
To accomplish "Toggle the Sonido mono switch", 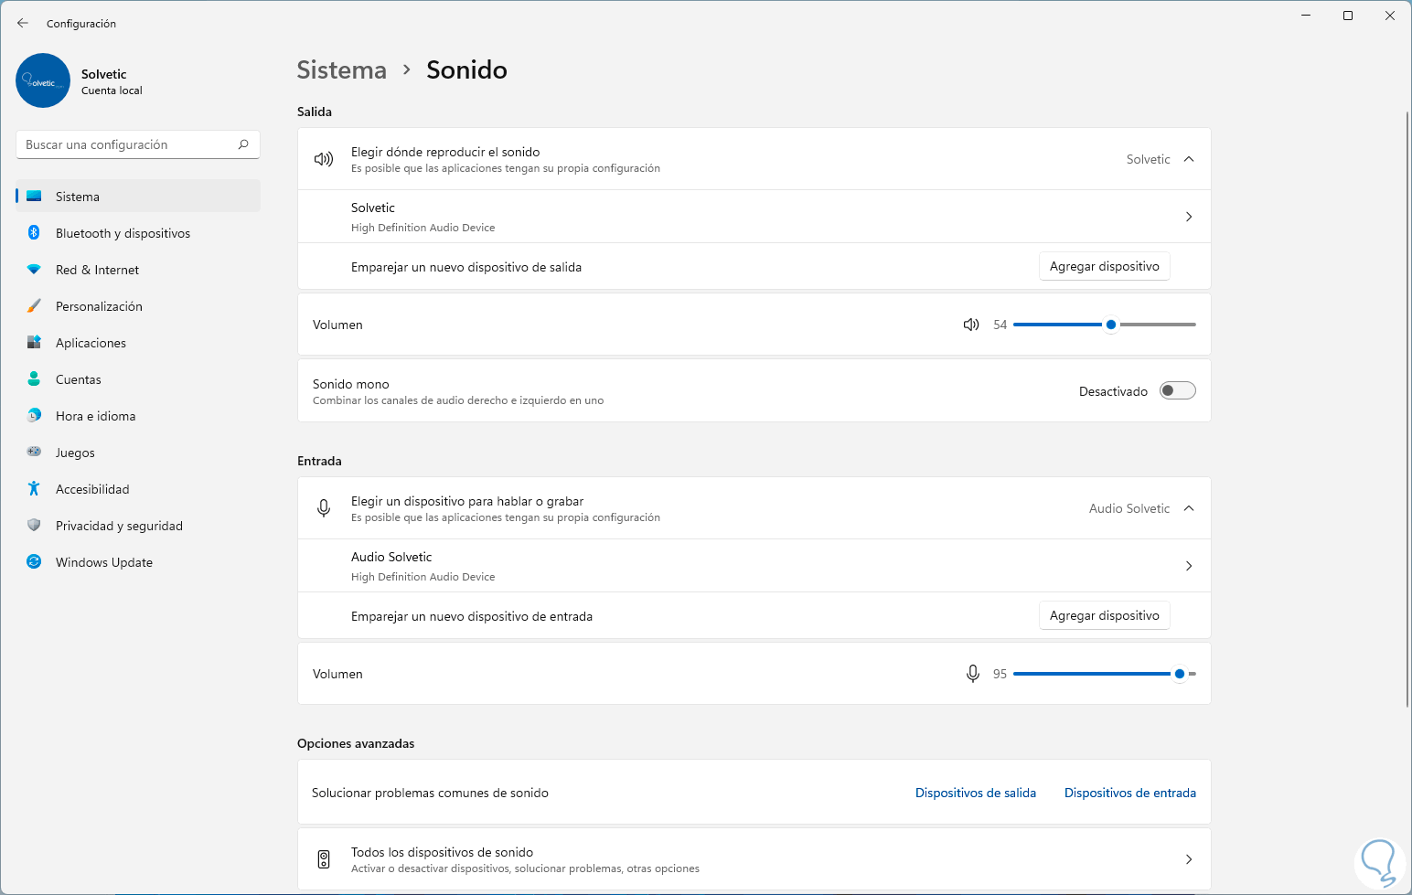I will click(x=1177, y=391).
